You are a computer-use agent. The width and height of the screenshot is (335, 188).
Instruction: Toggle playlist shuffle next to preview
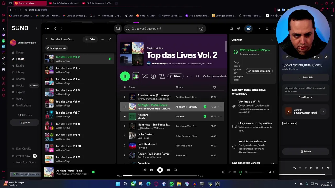pyautogui.click(x=145, y=76)
